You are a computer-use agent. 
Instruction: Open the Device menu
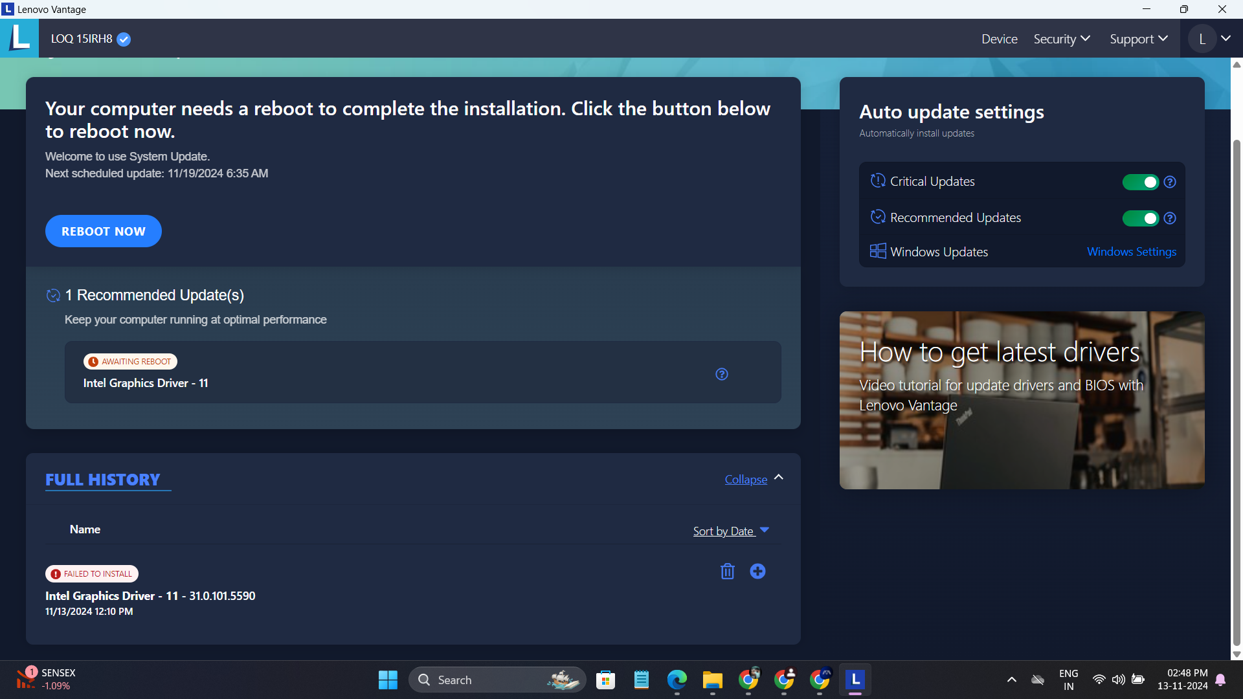999,39
